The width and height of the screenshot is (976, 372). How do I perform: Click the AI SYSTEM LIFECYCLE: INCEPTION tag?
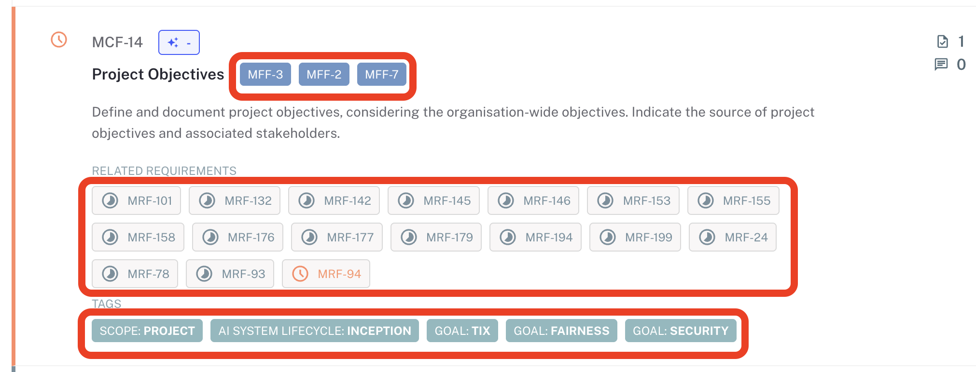[x=315, y=331]
